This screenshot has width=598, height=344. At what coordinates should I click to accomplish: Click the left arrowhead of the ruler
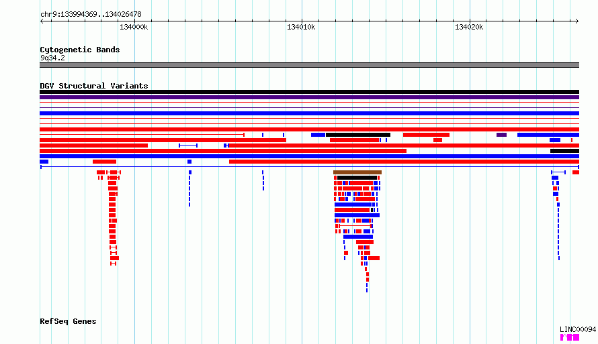pos(42,21)
